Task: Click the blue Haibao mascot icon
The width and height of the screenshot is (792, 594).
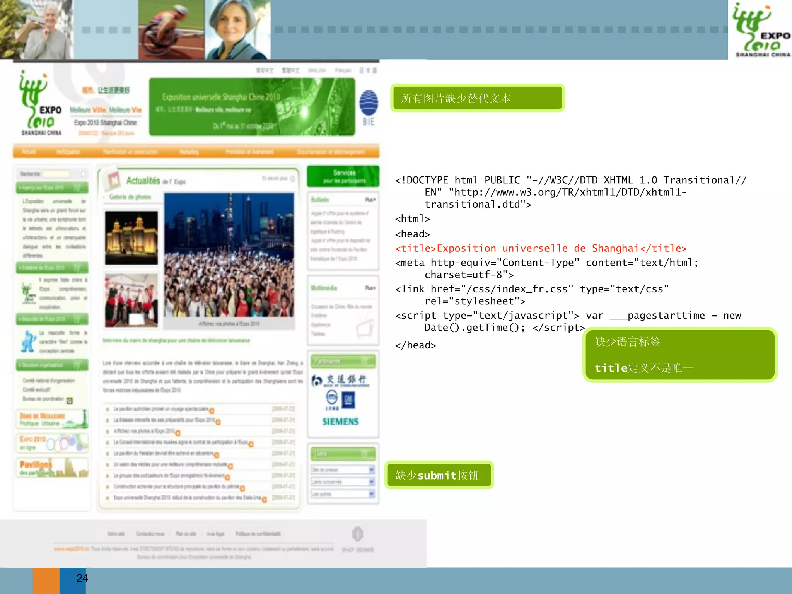Action: tap(29, 341)
